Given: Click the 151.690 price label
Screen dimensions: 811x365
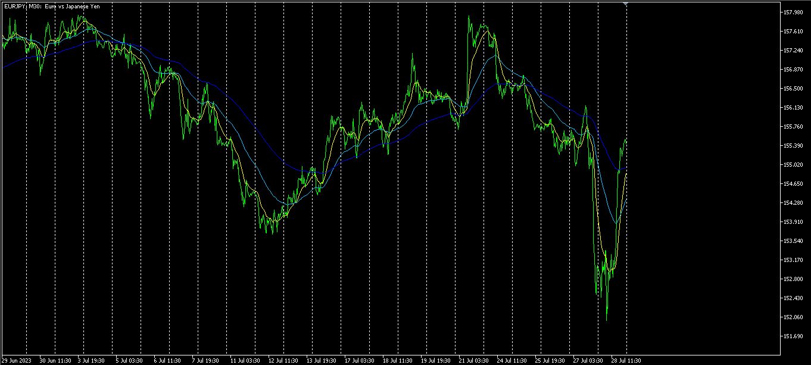Looking at the screenshot, I should coord(794,336).
